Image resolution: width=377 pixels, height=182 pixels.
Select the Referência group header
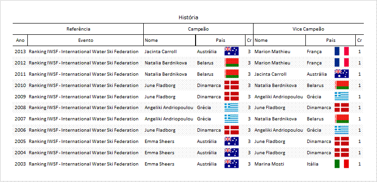[x=78, y=29]
